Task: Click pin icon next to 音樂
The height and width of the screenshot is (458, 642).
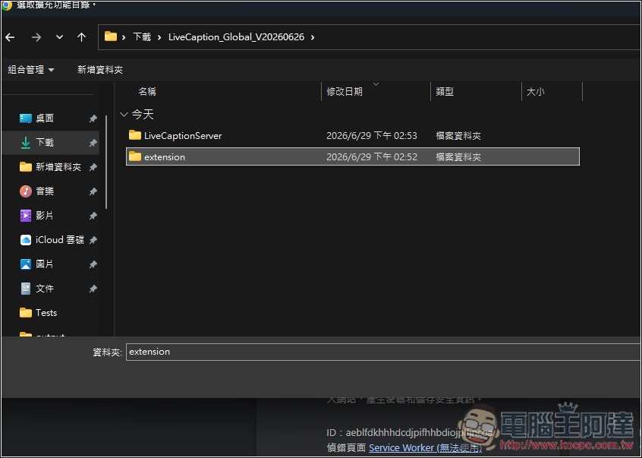Action: click(93, 191)
